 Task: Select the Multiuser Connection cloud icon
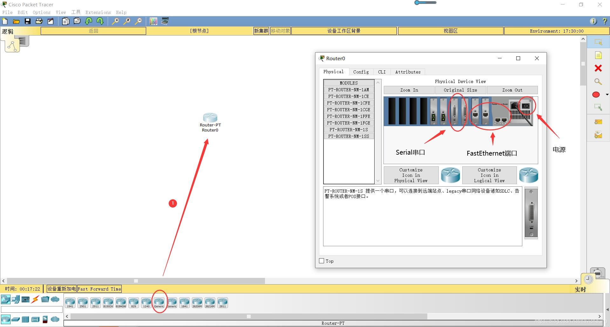point(55,299)
